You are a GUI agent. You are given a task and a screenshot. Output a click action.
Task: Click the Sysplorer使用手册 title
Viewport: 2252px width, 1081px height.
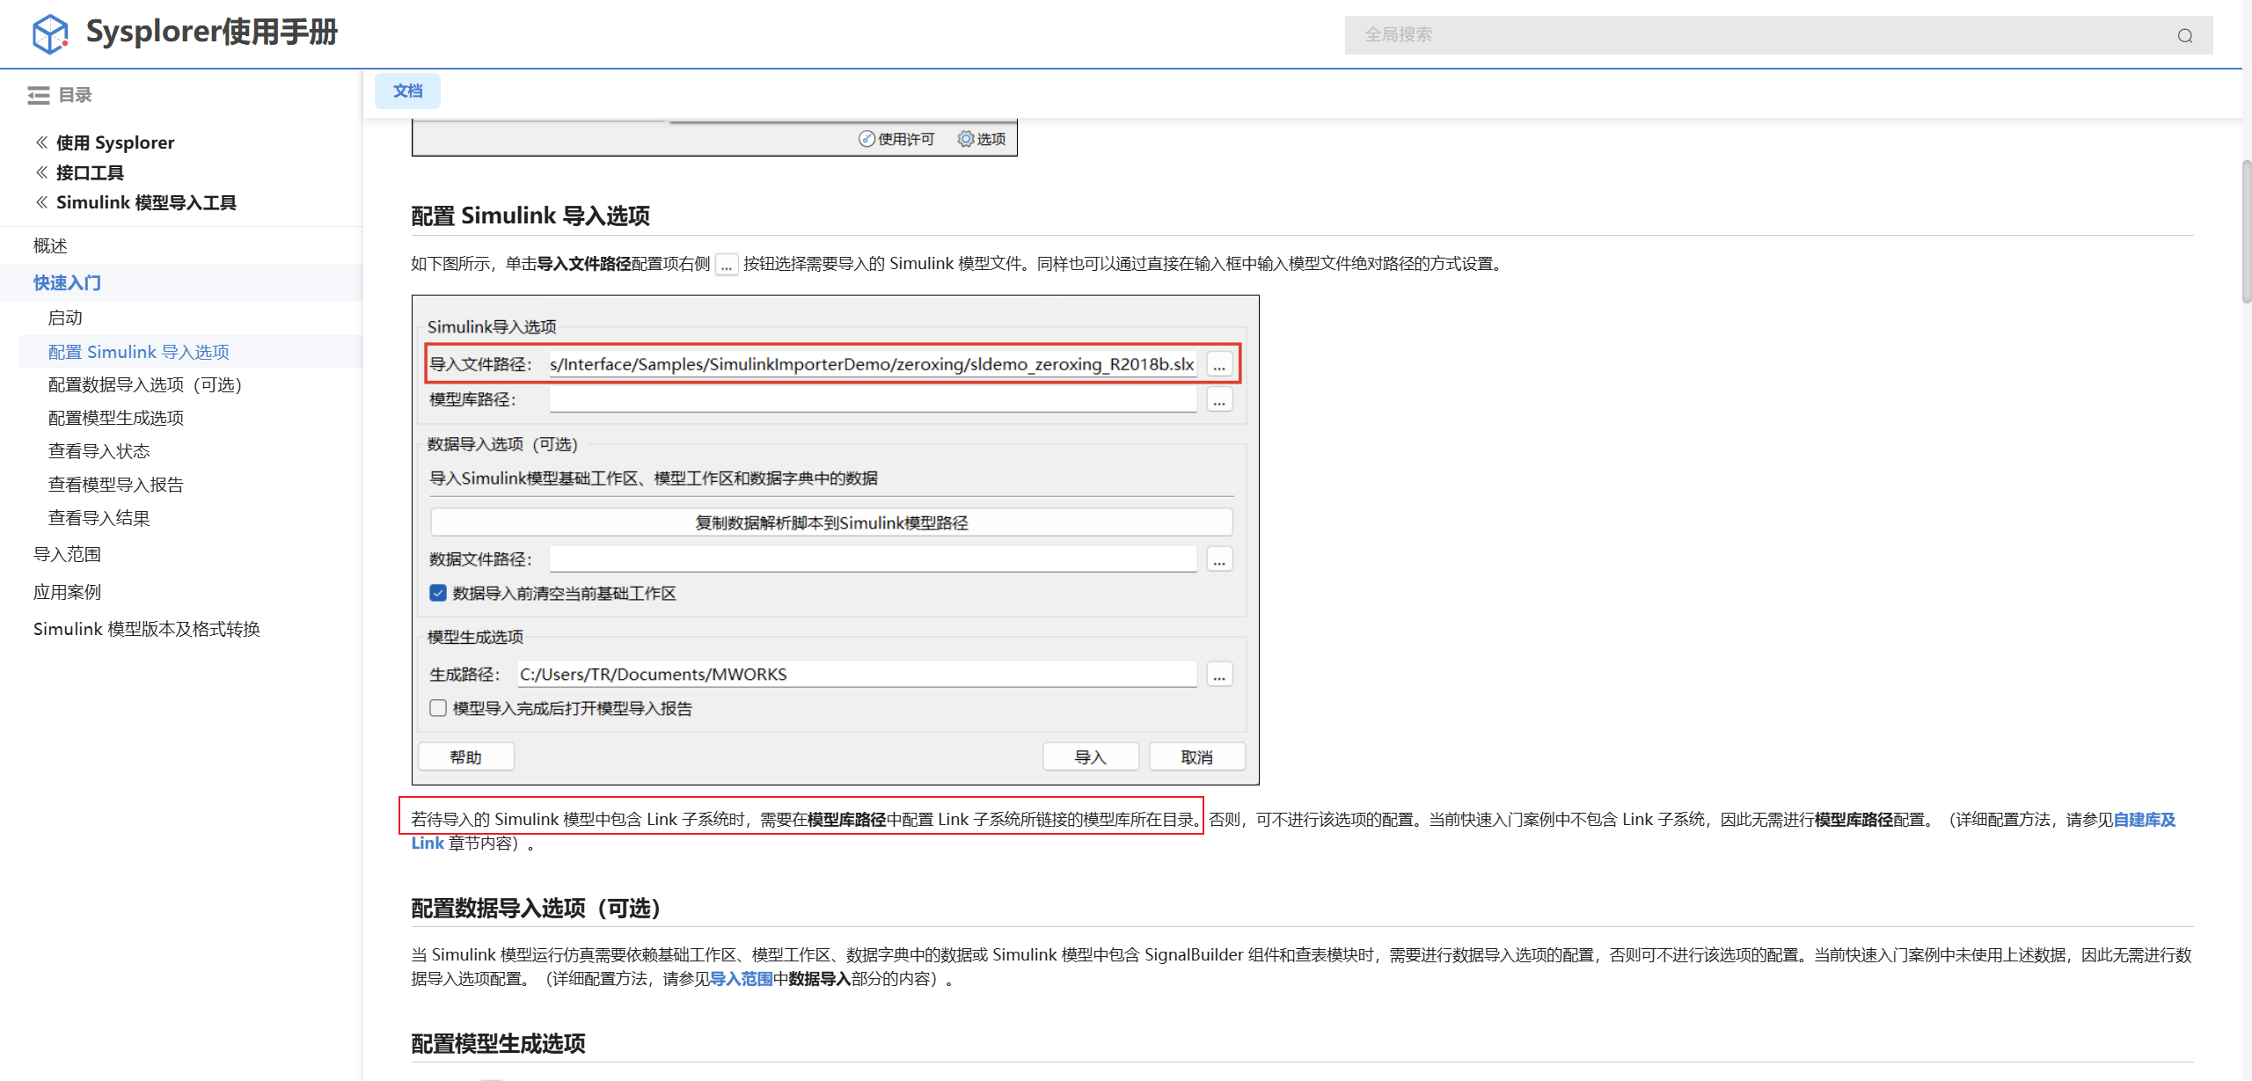(x=212, y=33)
